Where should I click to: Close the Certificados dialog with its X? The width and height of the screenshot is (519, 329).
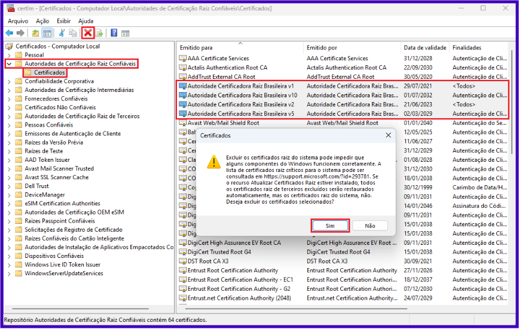coord(388,136)
